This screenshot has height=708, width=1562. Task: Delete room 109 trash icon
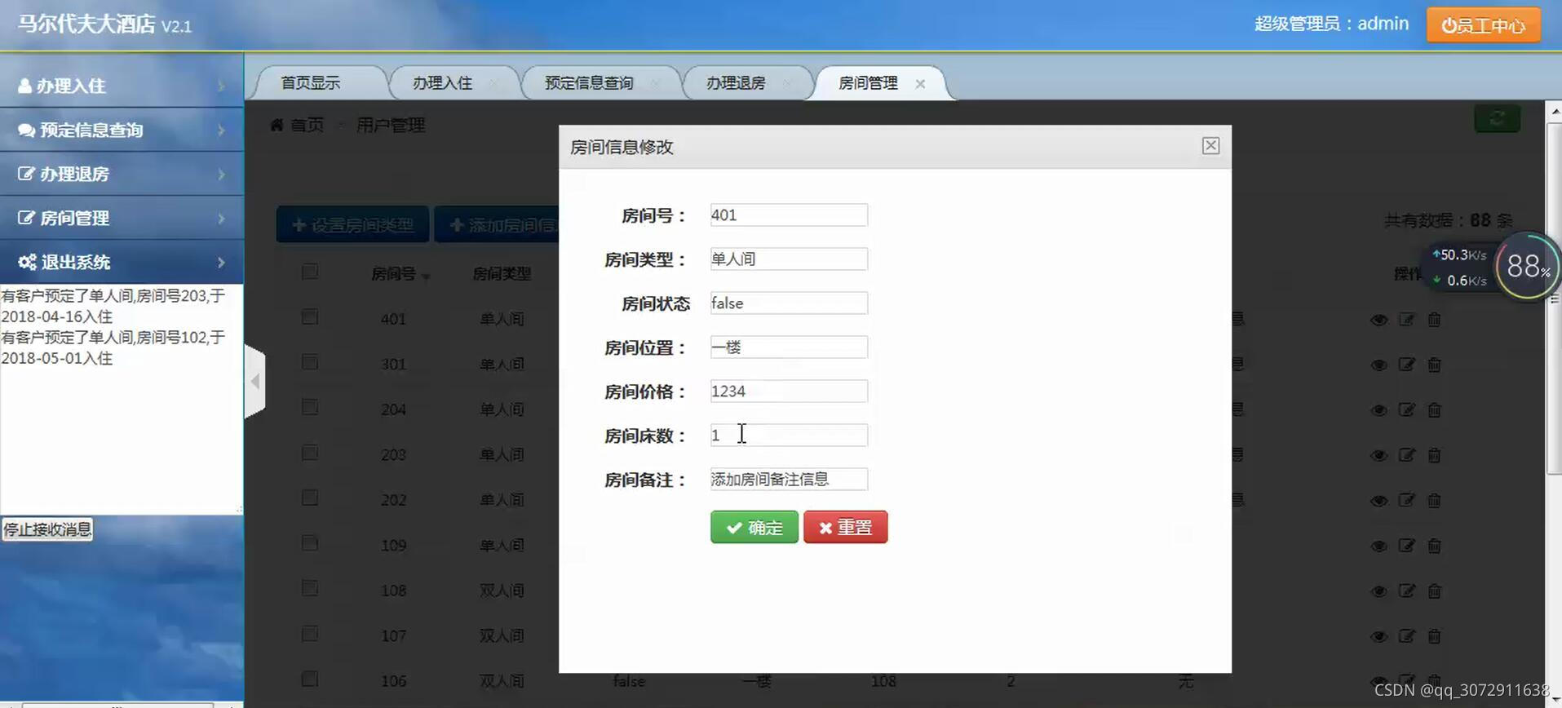(1434, 546)
